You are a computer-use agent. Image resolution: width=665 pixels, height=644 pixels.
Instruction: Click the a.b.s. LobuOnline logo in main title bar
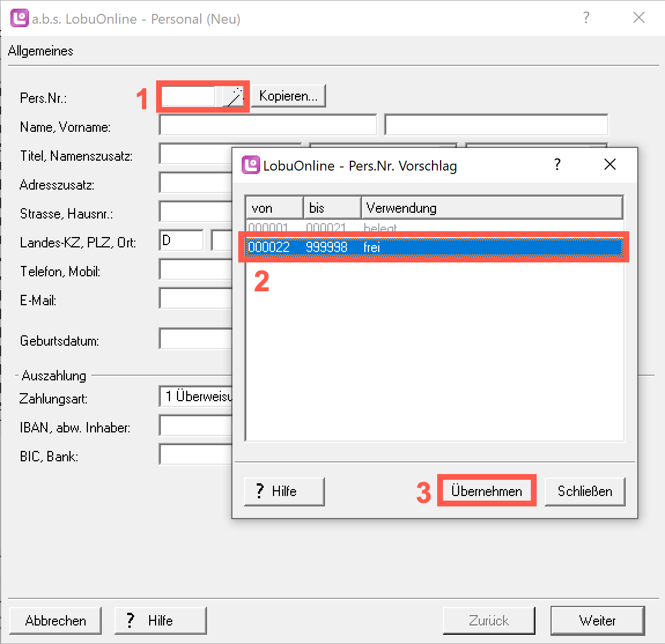[19, 18]
